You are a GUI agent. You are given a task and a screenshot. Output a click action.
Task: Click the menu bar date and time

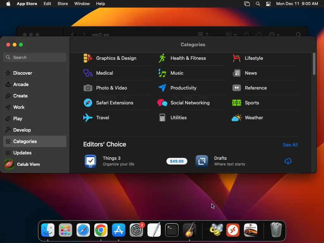pyautogui.click(x=297, y=4)
